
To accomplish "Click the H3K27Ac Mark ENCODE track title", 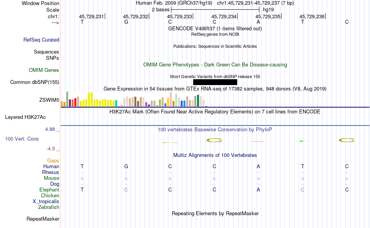I will (215, 112).
